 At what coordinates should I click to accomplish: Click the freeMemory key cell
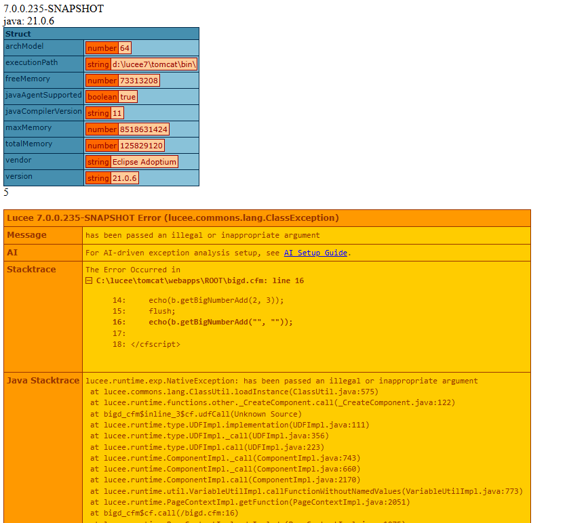[x=44, y=80]
